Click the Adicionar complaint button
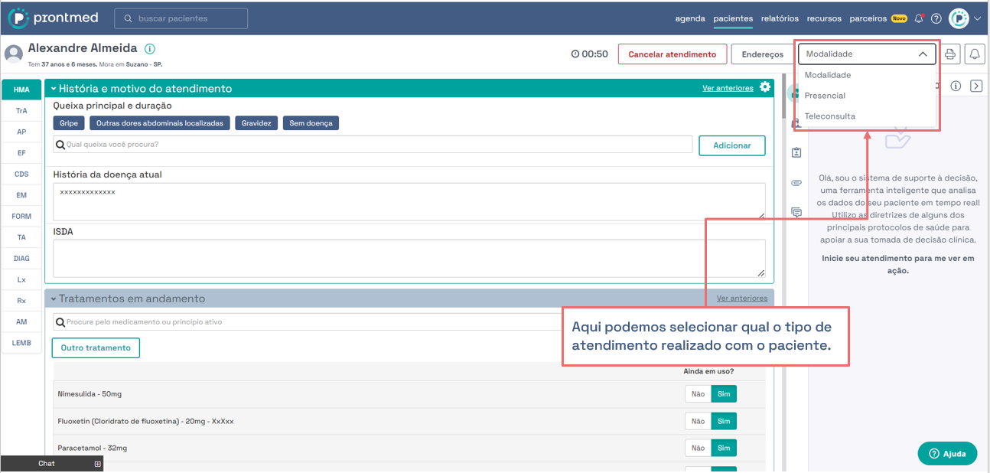The width and height of the screenshot is (990, 473). pos(732,145)
